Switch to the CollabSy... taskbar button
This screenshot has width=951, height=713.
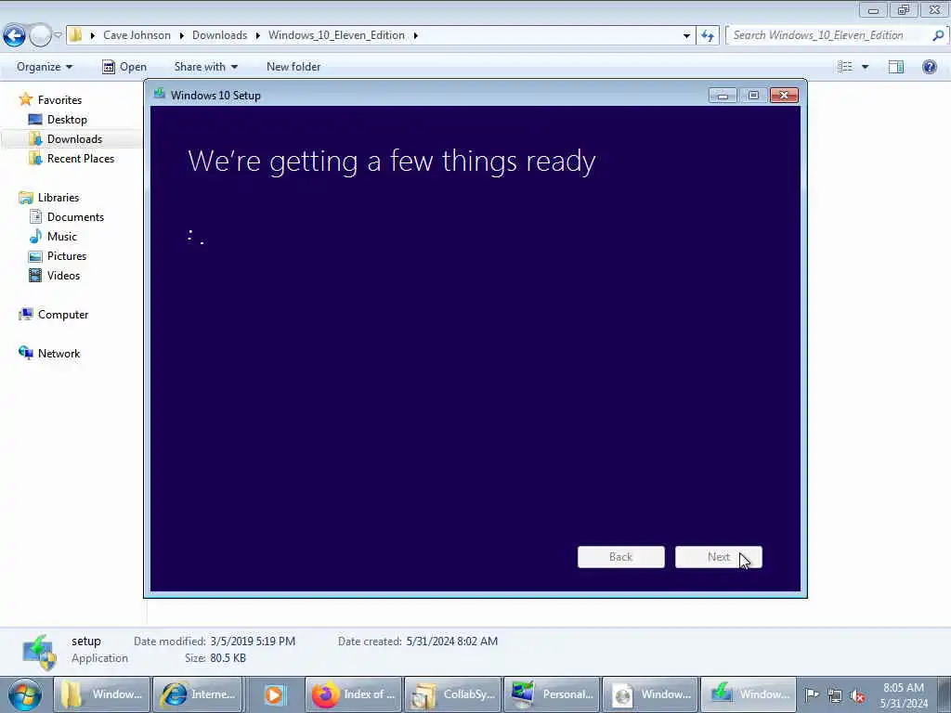(452, 694)
